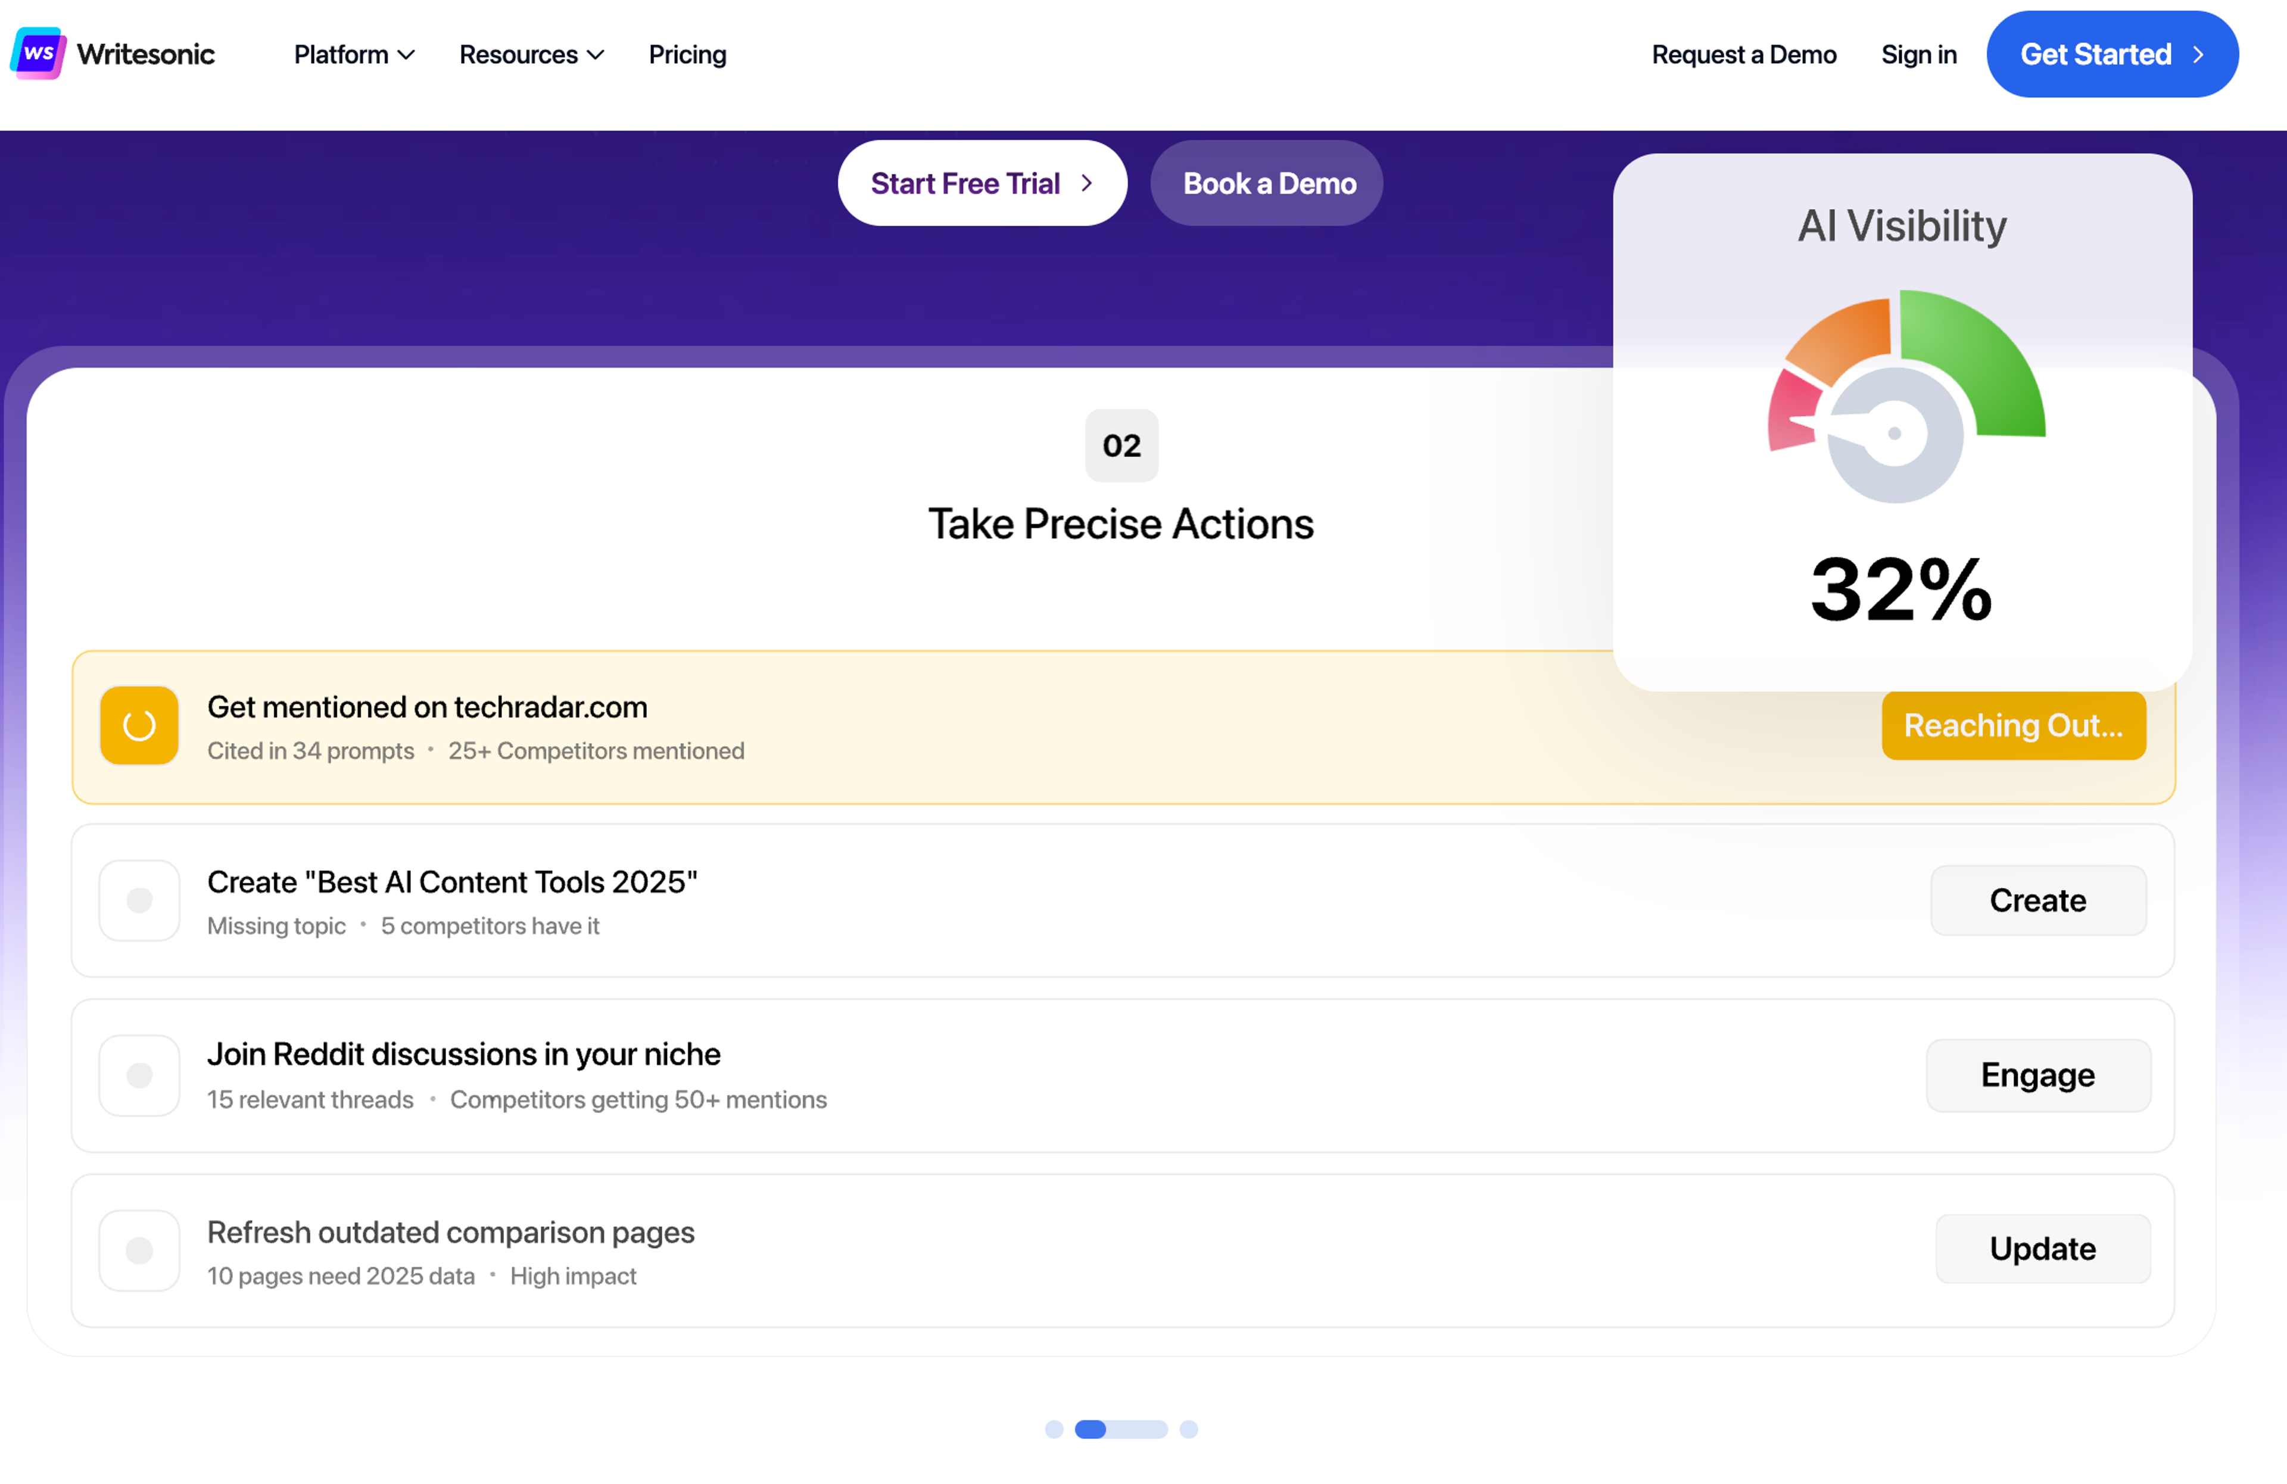
Task: Click Request a Demo link
Action: tap(1744, 55)
